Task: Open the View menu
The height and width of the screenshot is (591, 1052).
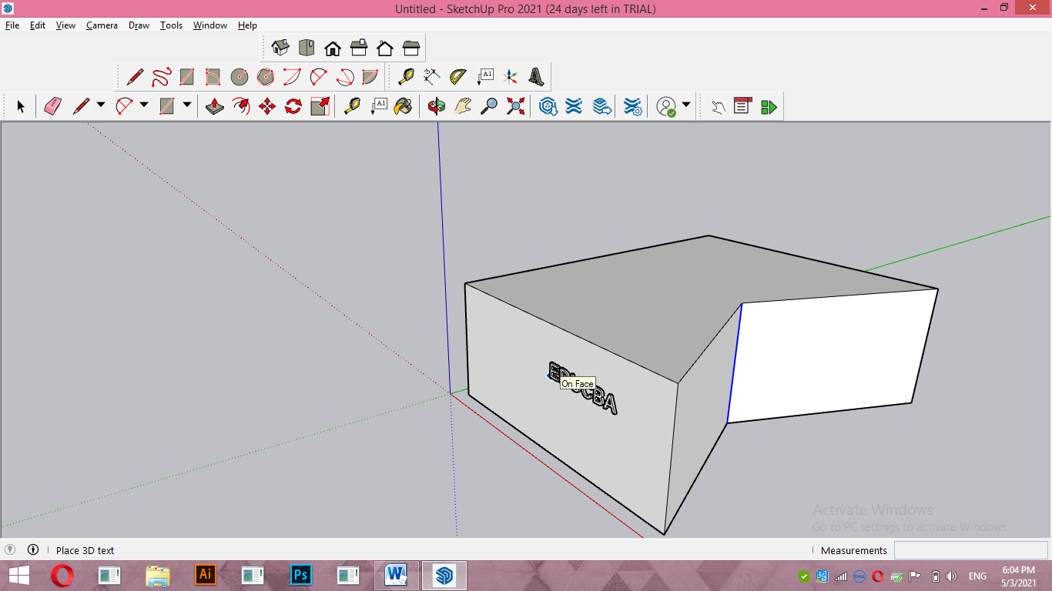Action: tap(65, 25)
